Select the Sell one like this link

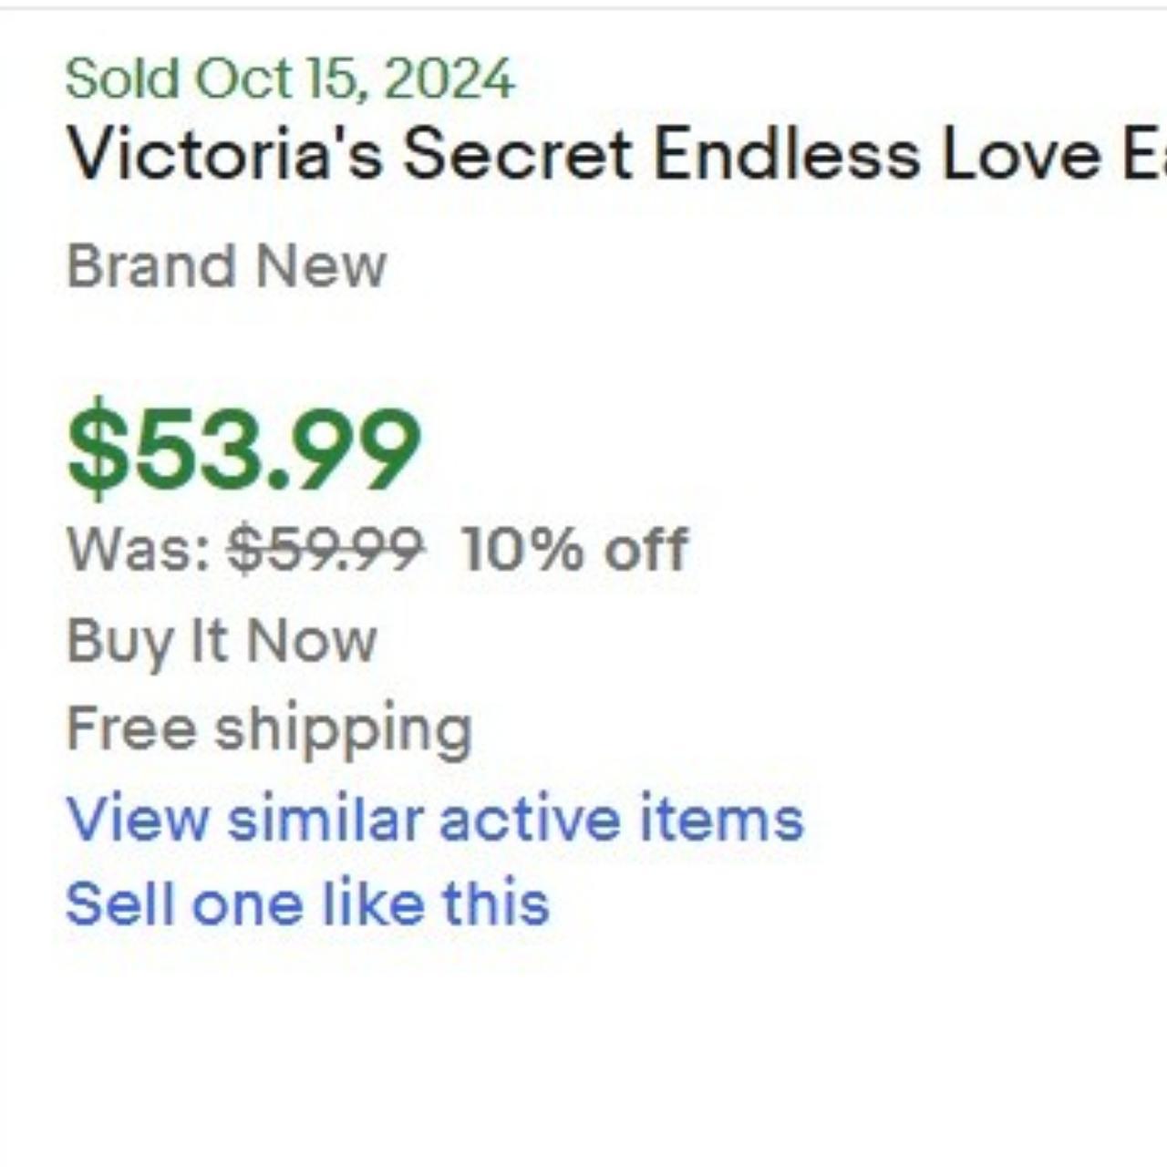point(308,903)
